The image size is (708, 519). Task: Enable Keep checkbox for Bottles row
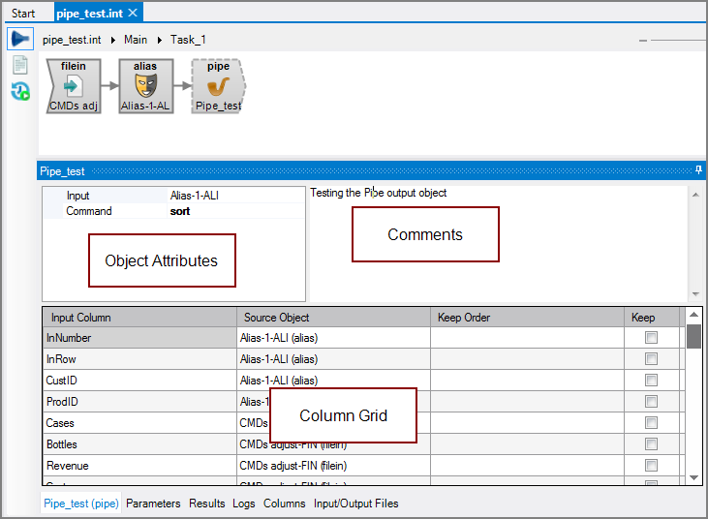(651, 444)
